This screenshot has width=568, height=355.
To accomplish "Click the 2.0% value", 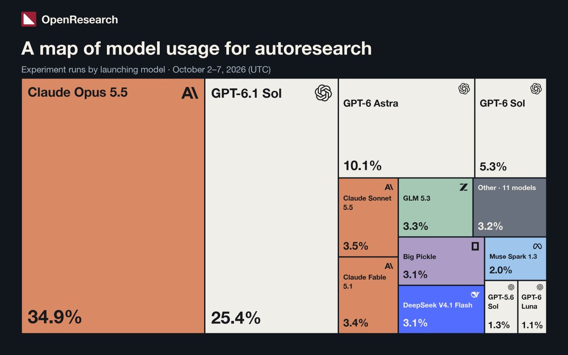I will click(x=501, y=270).
